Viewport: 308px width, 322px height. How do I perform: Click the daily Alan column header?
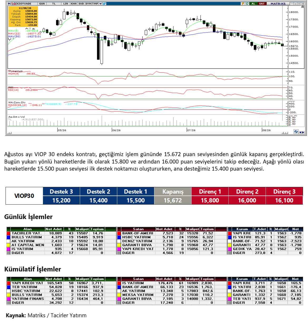point(28,229)
